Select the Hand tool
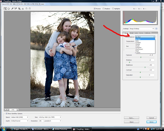The width and height of the screenshot is (164, 131). click(x=8, y=9)
